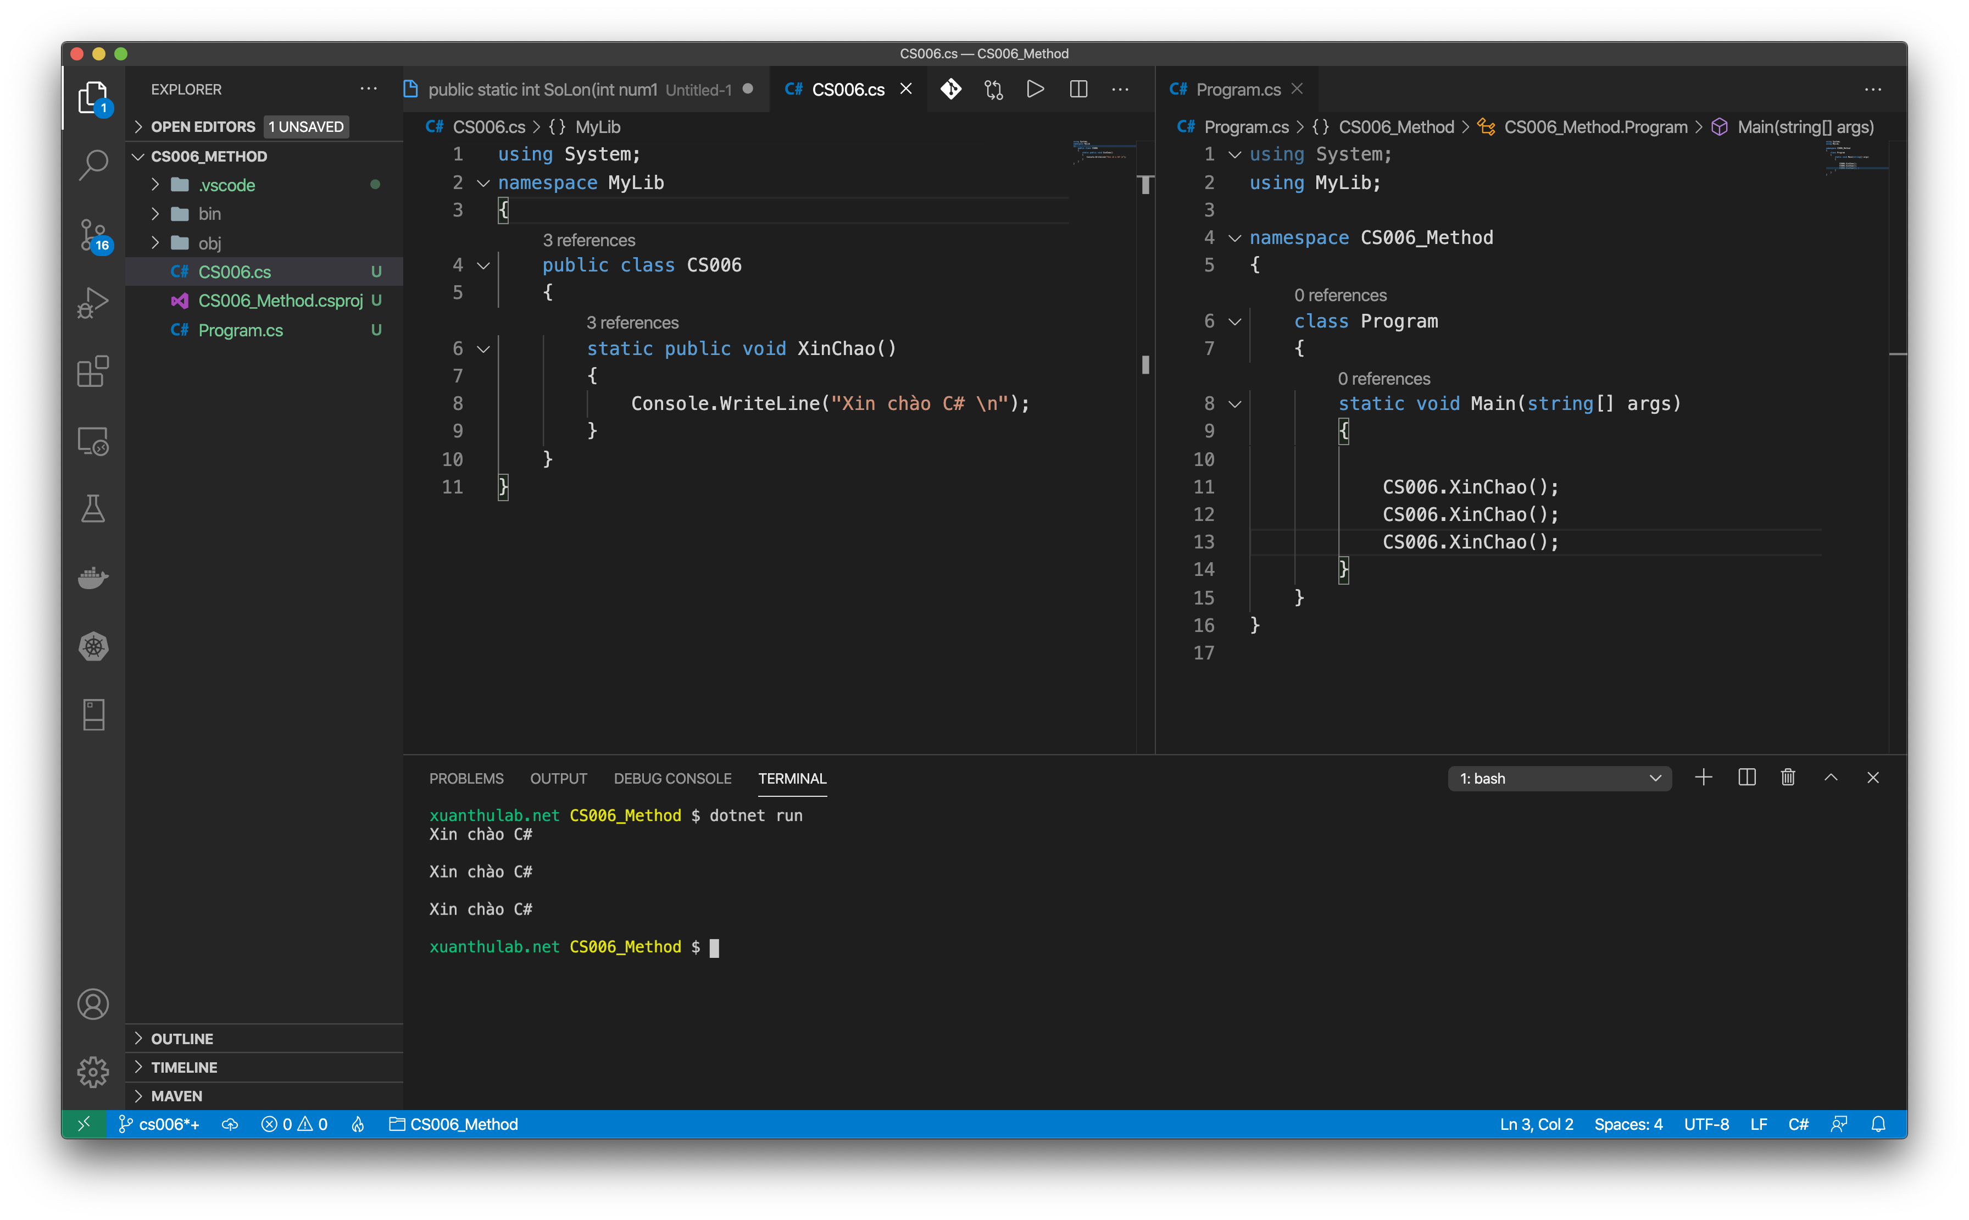Expand the OUTLINE section
Viewport: 1969px width, 1220px height.
(x=182, y=1039)
